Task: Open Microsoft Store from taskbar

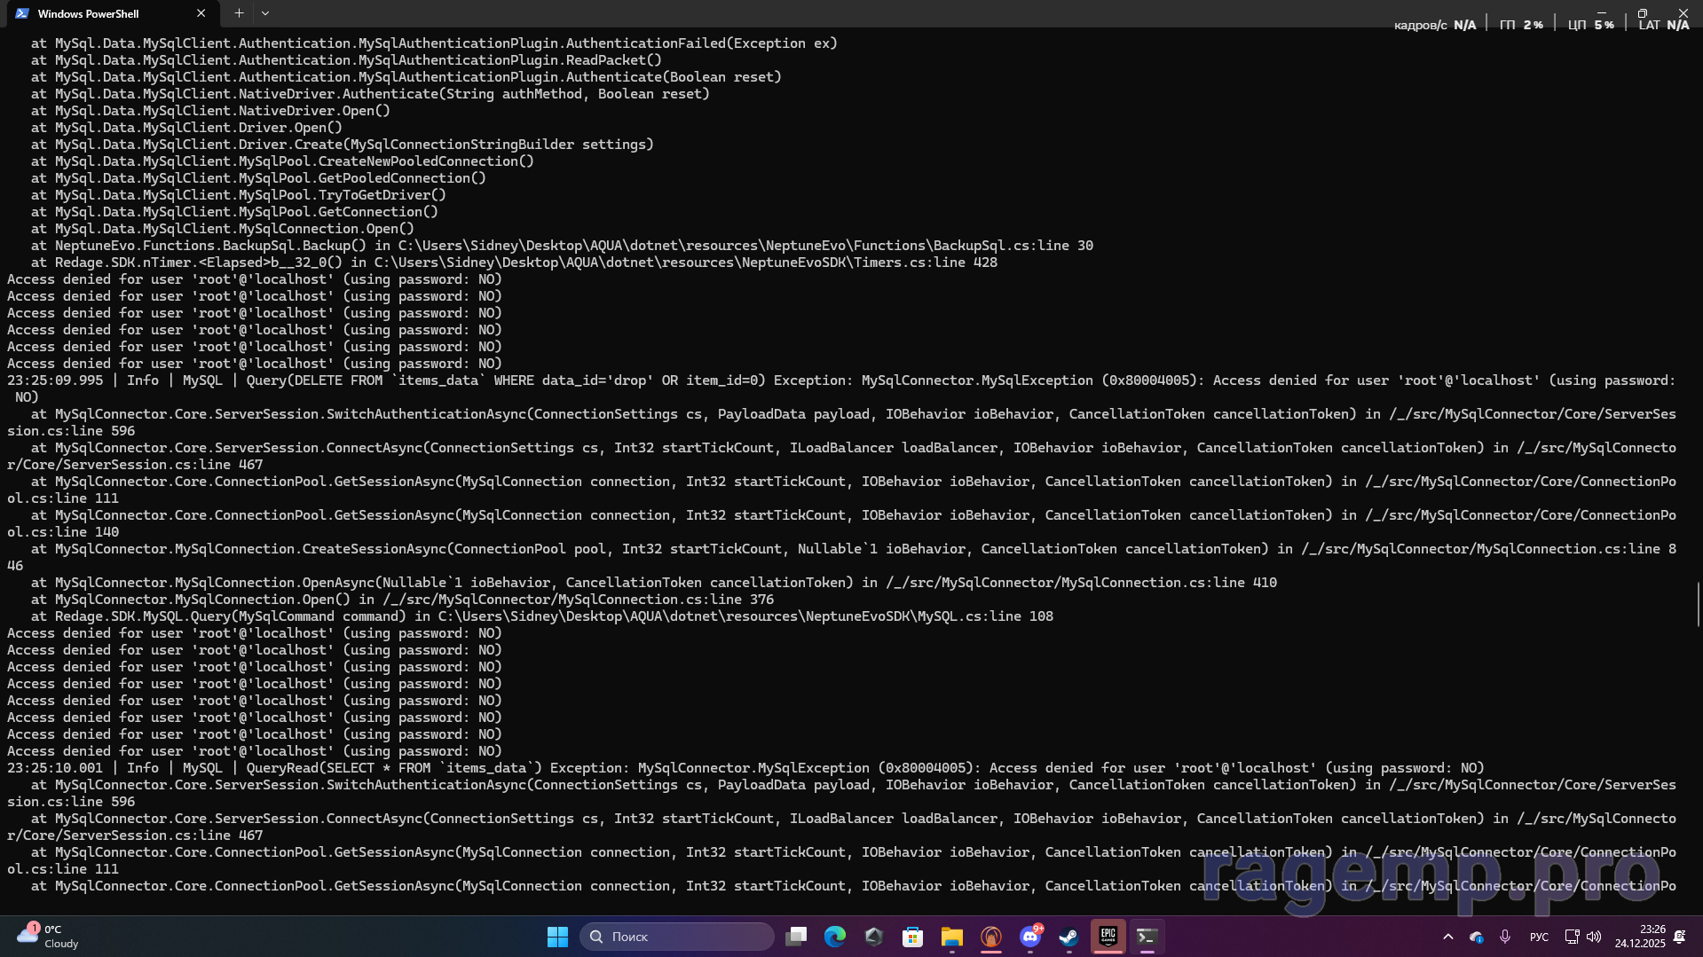Action: coord(912,937)
